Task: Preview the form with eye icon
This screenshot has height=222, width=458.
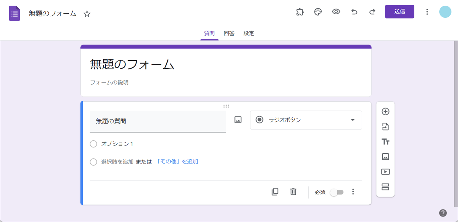Action: (x=336, y=12)
